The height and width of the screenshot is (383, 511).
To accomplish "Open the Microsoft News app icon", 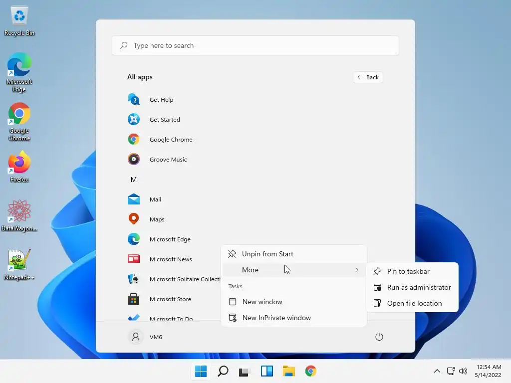I will [x=134, y=259].
